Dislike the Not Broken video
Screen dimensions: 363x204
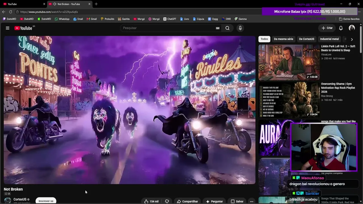(167, 201)
